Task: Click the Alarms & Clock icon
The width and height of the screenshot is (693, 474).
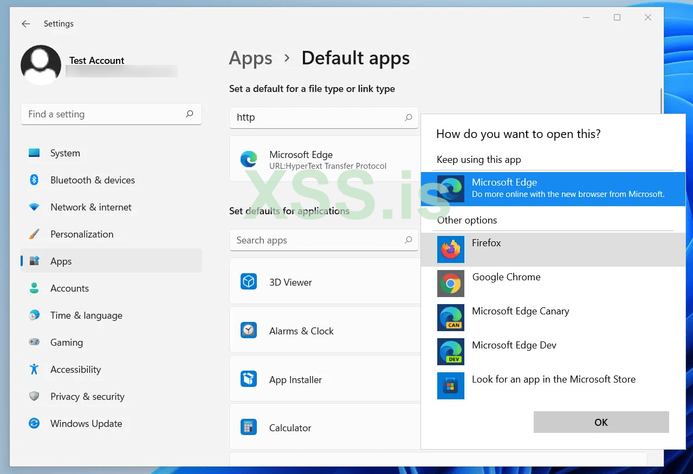Action: tap(249, 331)
